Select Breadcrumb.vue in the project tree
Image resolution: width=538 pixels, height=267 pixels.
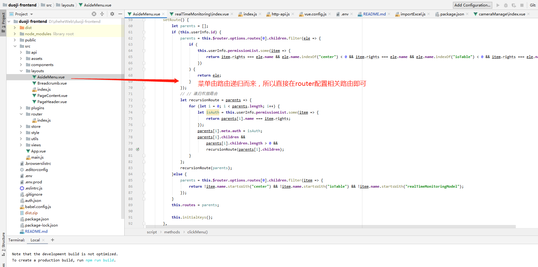(52, 83)
